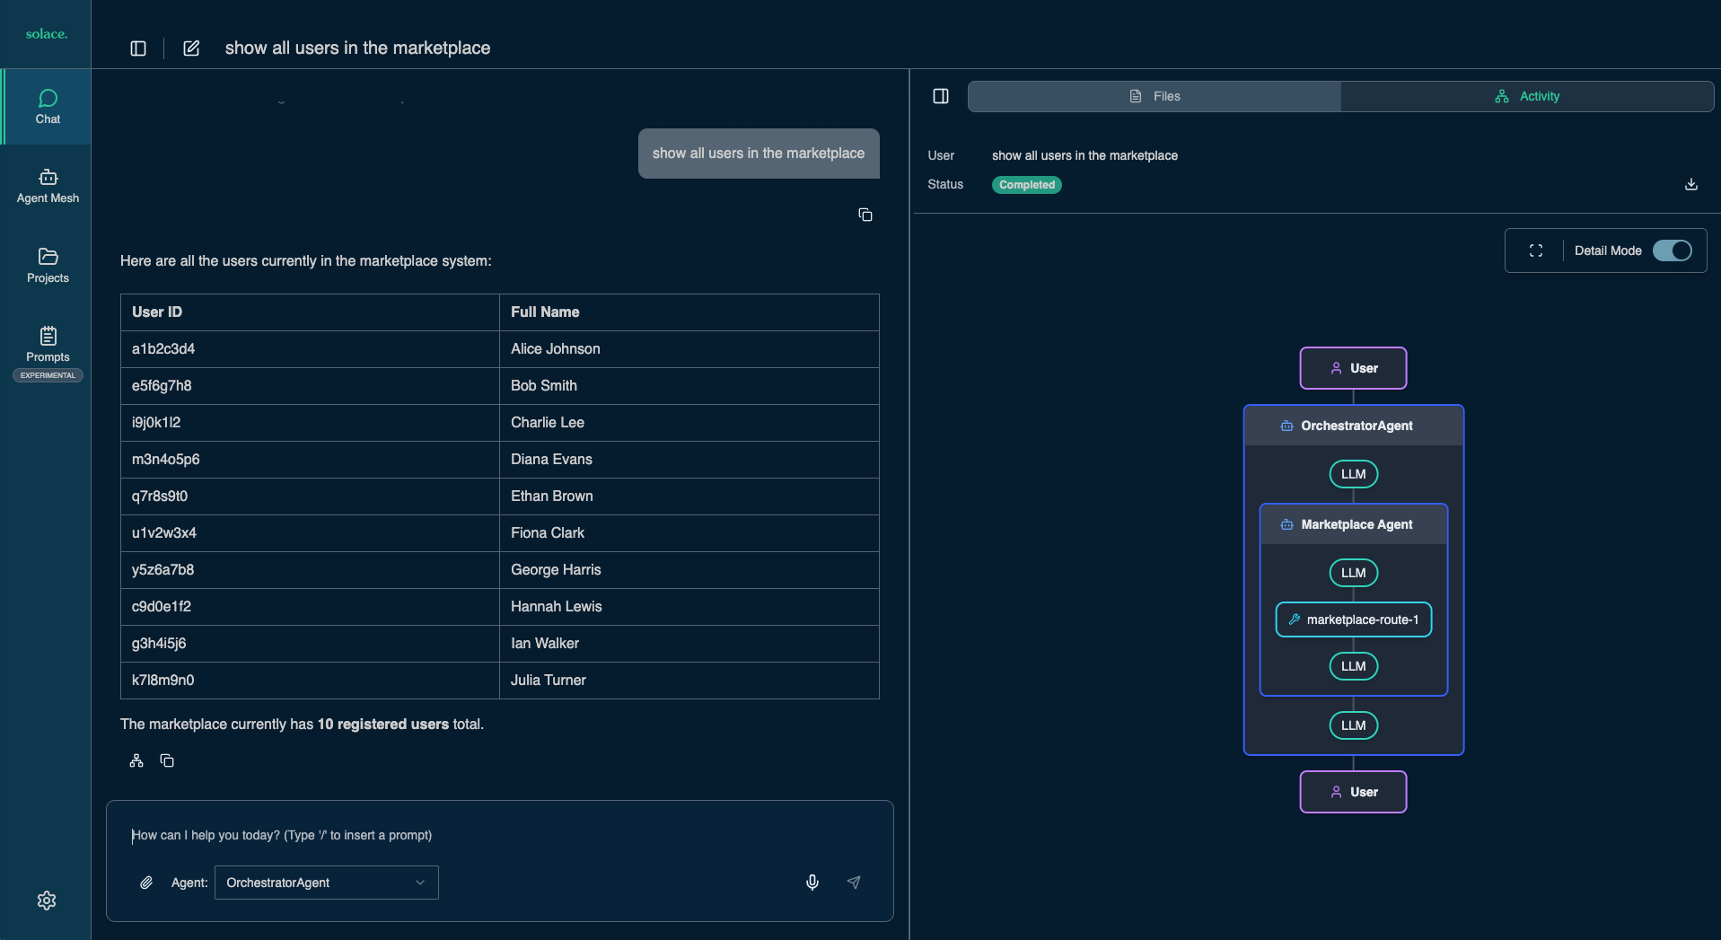The width and height of the screenshot is (1721, 940).
Task: Open the Prompts sidebar section
Action: (48, 345)
